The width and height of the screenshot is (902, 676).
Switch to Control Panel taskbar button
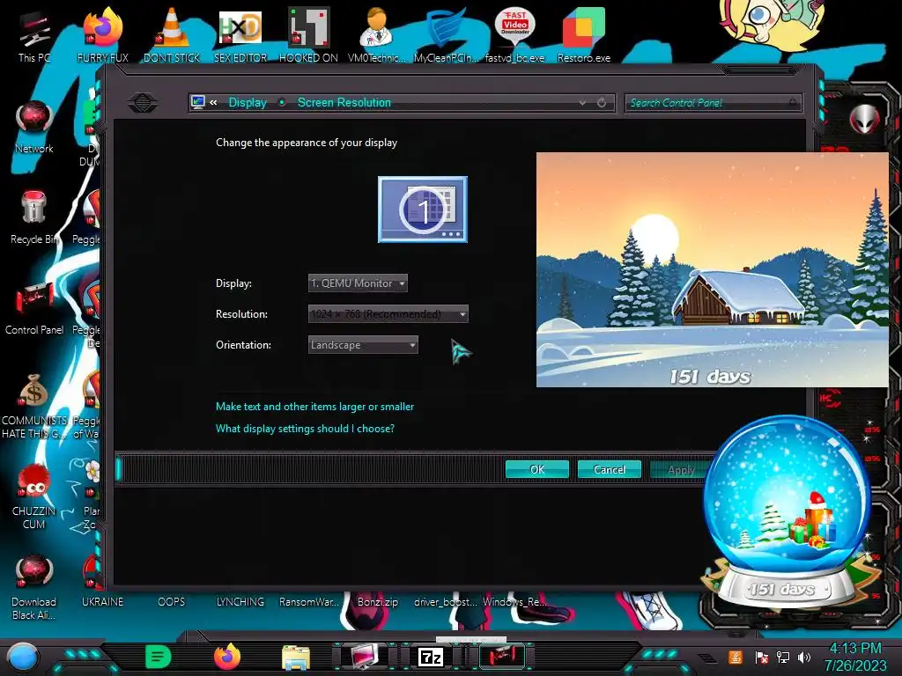502,657
